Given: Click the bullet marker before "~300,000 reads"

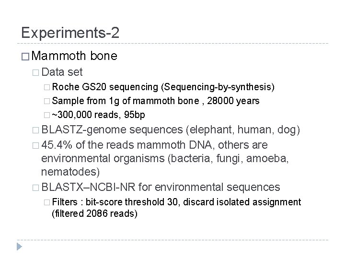Looking at the screenshot, I should (x=46, y=115).
